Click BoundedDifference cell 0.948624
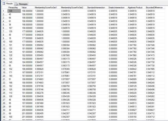The image size is (168, 121). pyautogui.click(x=155, y=93)
